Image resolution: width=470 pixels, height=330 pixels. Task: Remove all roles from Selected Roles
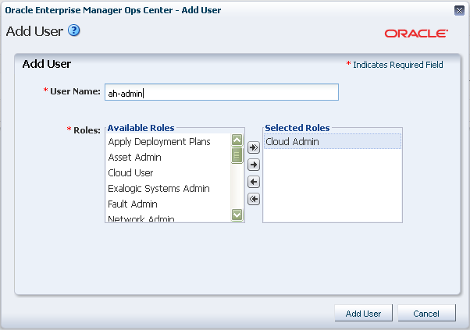coord(254,199)
